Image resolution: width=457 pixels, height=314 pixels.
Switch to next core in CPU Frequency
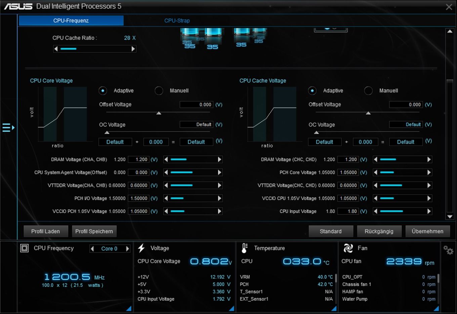tap(127, 249)
